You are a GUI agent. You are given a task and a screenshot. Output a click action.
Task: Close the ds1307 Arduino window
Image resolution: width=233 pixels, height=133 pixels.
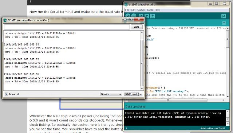click(x=225, y=4)
